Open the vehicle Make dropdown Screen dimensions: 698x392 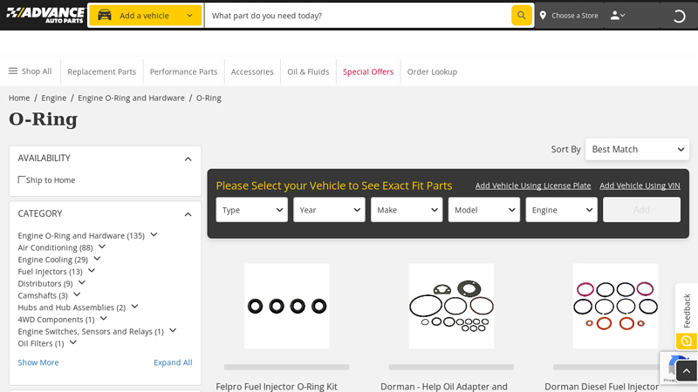point(407,210)
